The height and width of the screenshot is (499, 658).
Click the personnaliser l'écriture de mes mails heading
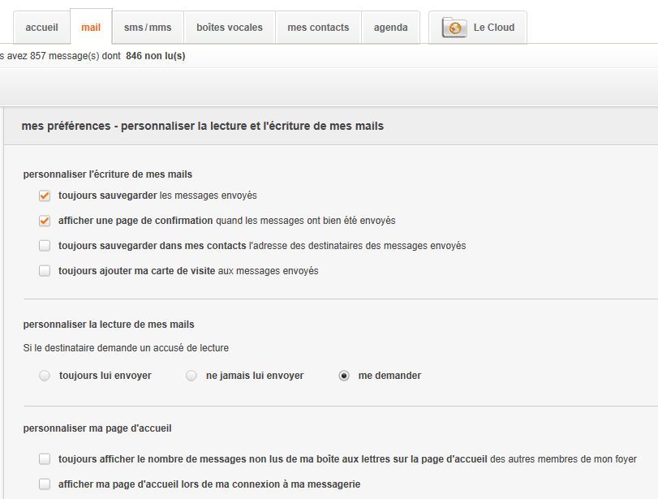click(x=107, y=174)
